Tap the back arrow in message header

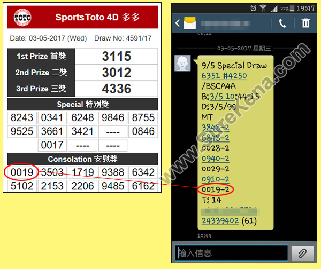click(x=178, y=23)
